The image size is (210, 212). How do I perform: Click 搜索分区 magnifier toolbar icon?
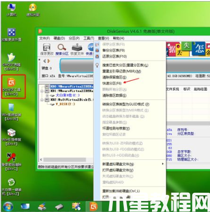point(62,49)
